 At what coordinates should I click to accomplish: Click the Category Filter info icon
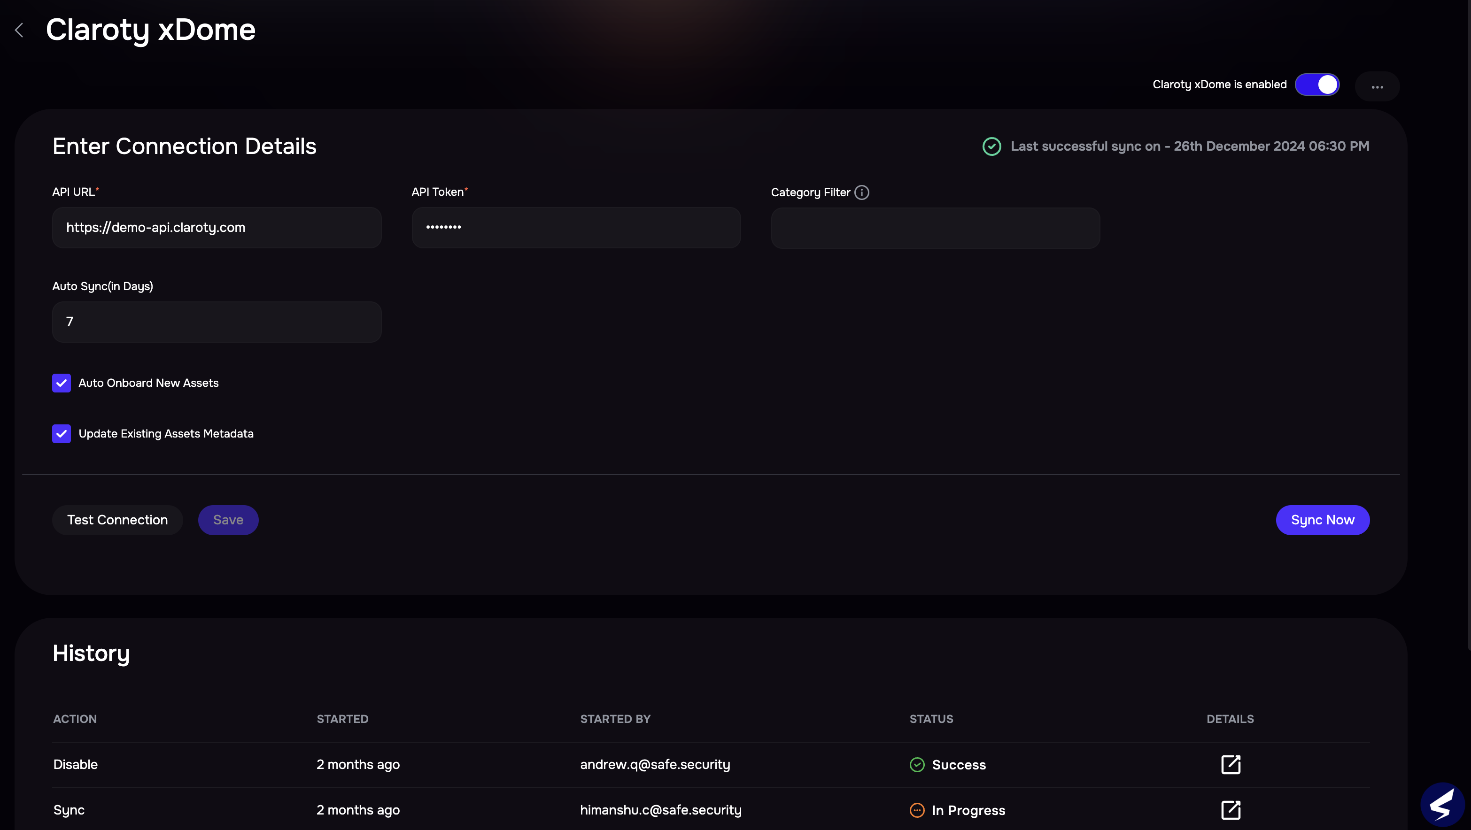861,192
